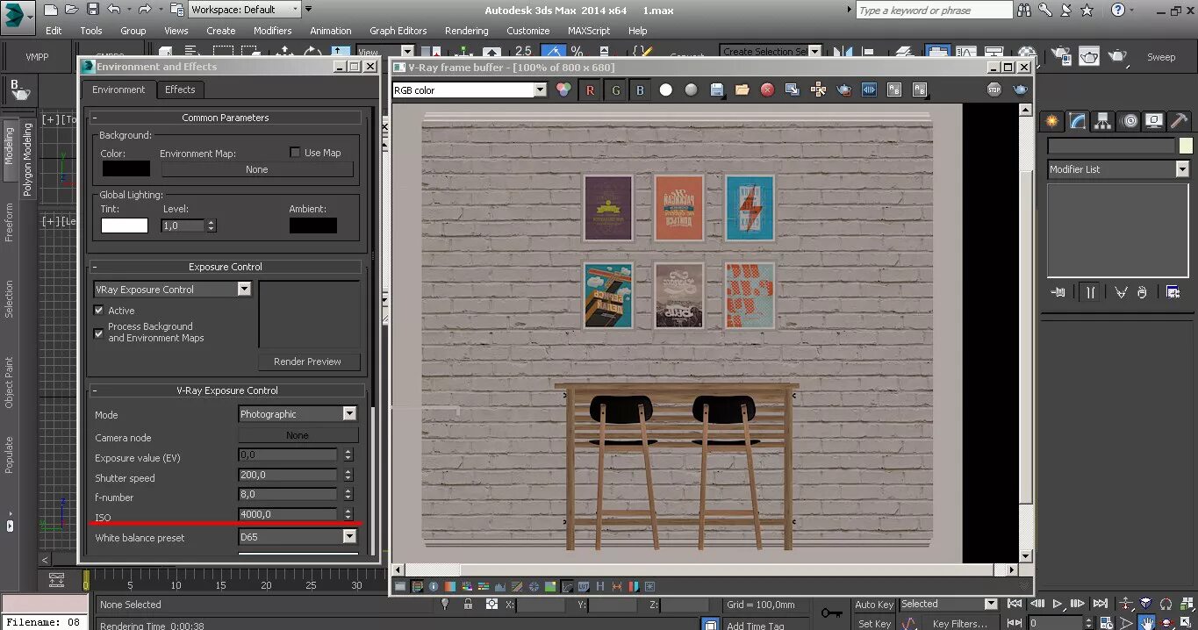Uncheck the Active exposure control checkbox
This screenshot has width=1198, height=630.
pos(99,311)
